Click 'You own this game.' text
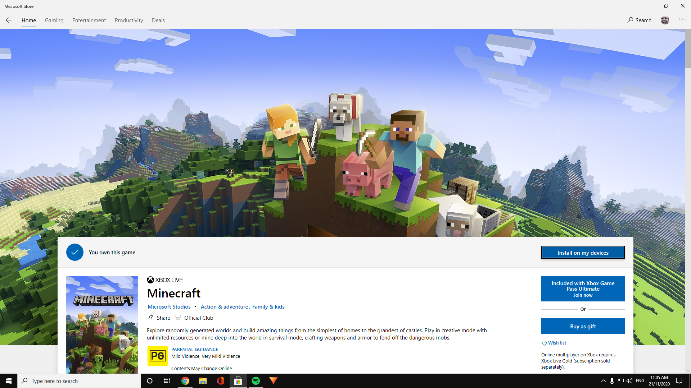 click(x=113, y=253)
